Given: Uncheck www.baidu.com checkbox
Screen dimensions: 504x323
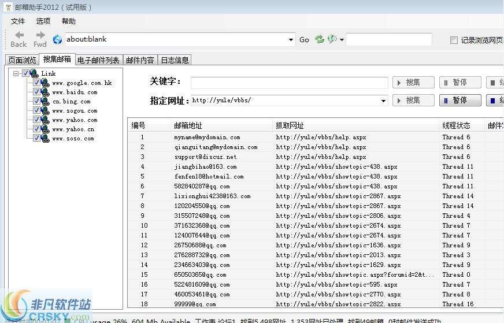Looking at the screenshot, I should 36,92.
